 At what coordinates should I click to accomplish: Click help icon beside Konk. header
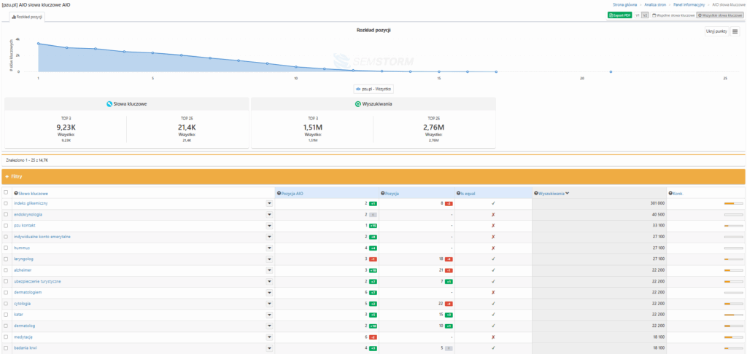671,193
